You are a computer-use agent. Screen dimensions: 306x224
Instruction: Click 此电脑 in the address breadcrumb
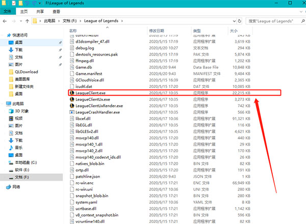pos(49,21)
